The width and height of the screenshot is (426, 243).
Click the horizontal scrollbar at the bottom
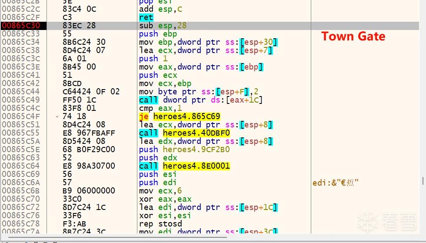[114, 237]
